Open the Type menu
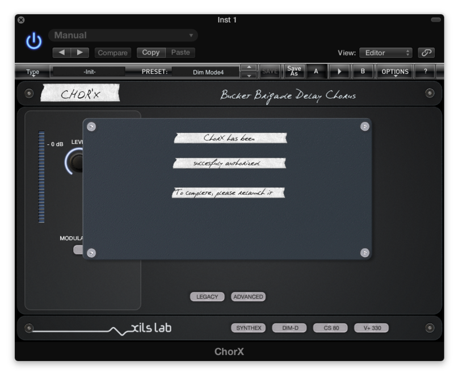 [x=33, y=72]
